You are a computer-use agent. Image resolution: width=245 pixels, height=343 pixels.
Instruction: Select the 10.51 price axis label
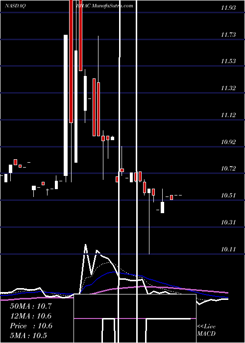point(228,196)
